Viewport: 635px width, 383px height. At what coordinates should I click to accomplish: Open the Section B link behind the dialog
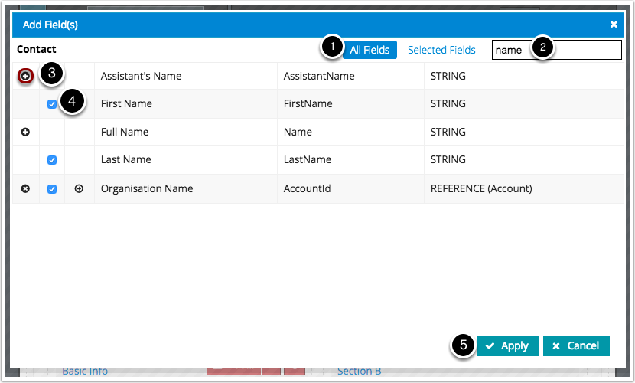pos(359,372)
